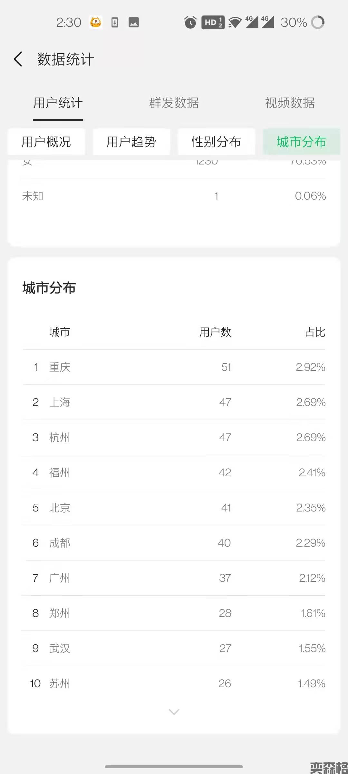Tap the HD indicator in status bar
The image size is (348, 774).
(213, 22)
